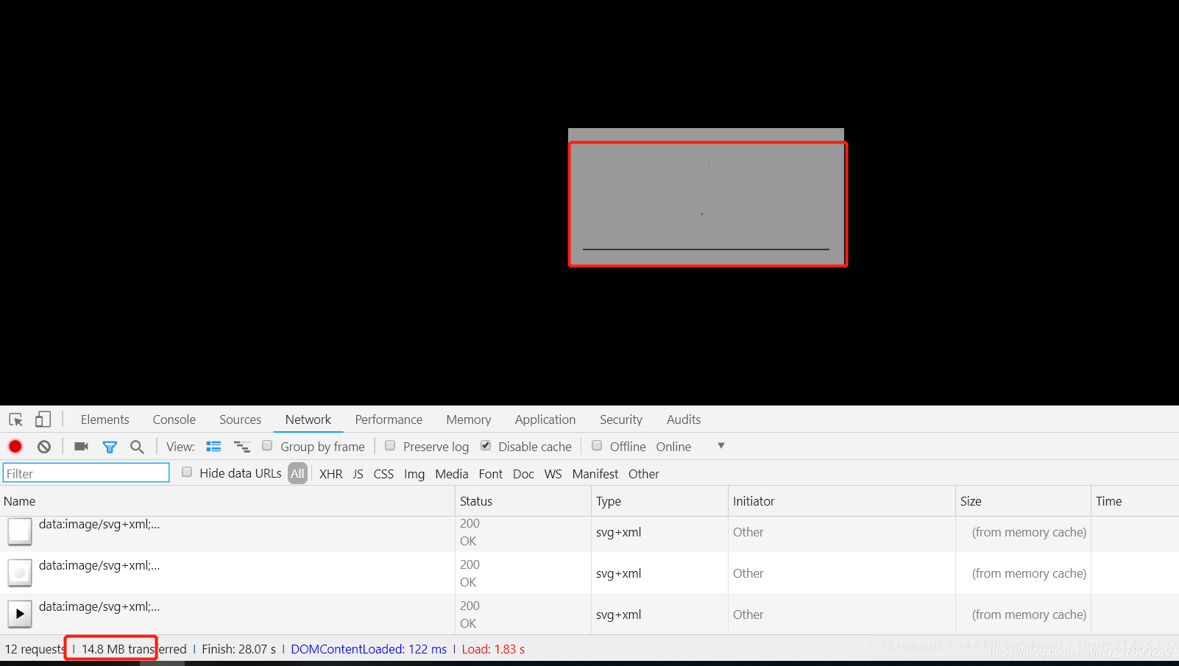
Task: Go to the Performance tab
Action: click(x=389, y=419)
